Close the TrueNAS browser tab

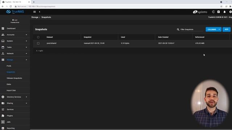pos(29,2)
